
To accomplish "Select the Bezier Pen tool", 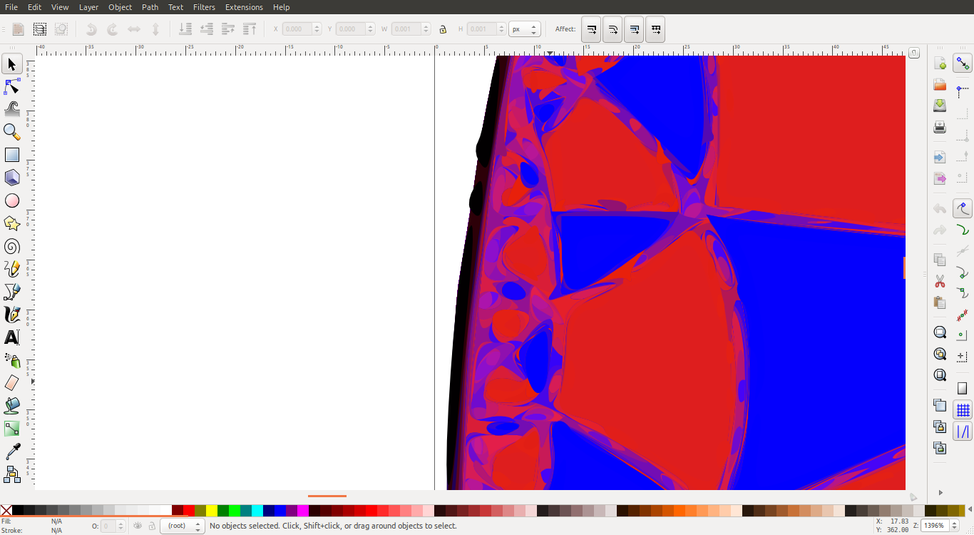I will click(x=12, y=292).
